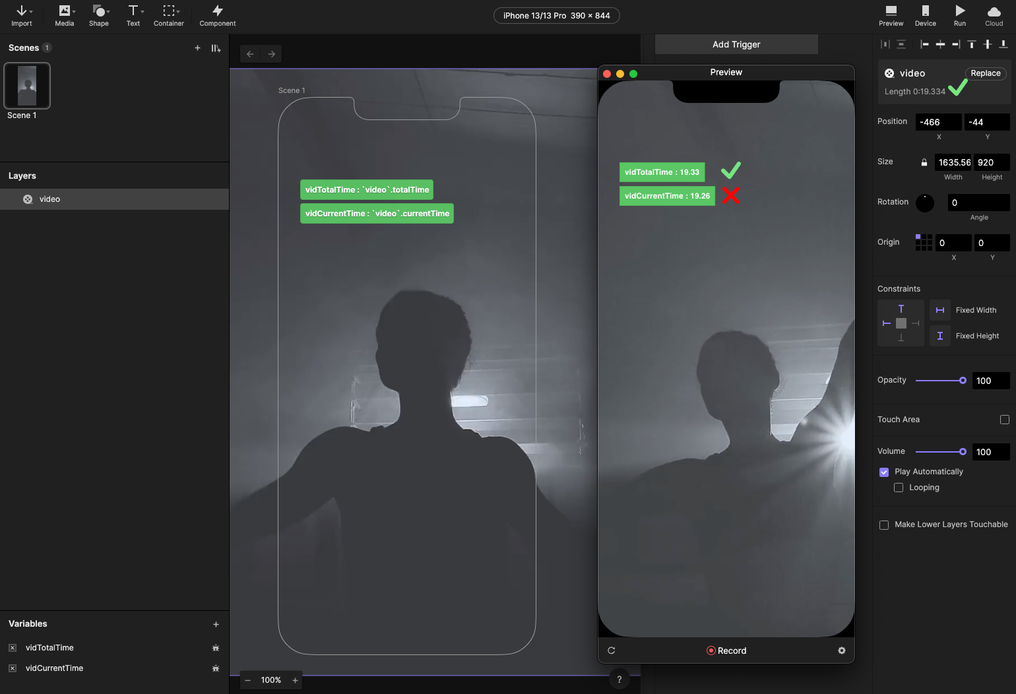Align layer to the top edge

tap(972, 44)
